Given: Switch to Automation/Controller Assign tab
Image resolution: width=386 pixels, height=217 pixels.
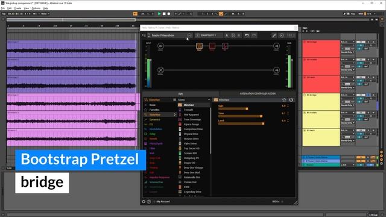Looking at the screenshot, I should [258, 94].
